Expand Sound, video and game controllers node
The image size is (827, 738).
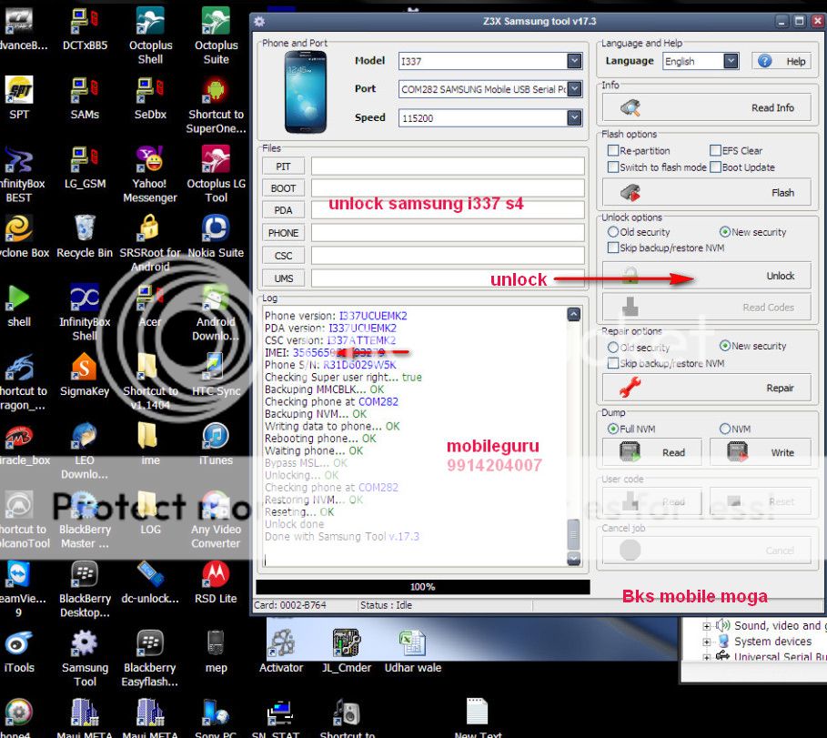(706, 626)
